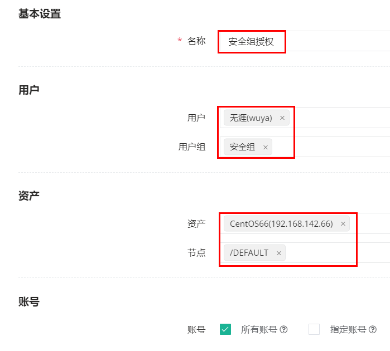Open help icon beside 所有账号

(283, 330)
